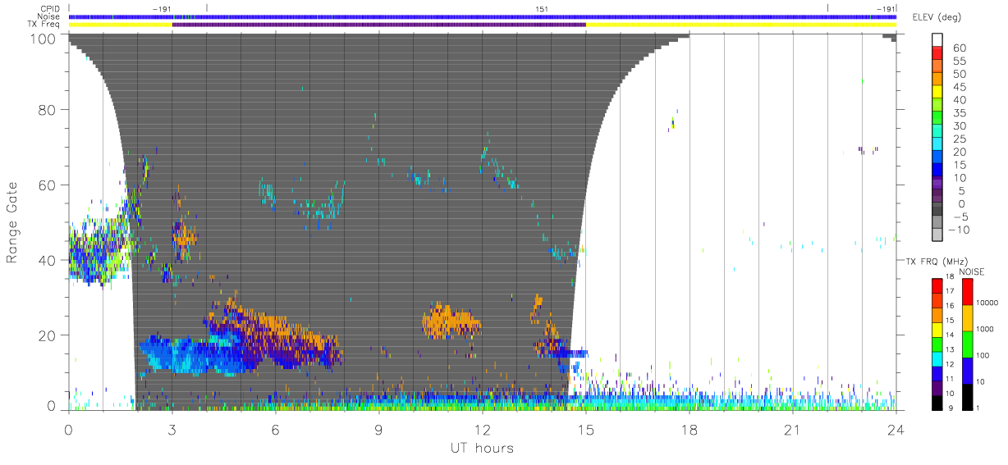This screenshot has height=465, width=1008.
Task: Select the green segment of the NOISE colorbar
Action: (x=968, y=343)
